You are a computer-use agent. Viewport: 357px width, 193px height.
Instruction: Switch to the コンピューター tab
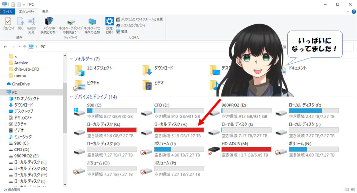26,11
